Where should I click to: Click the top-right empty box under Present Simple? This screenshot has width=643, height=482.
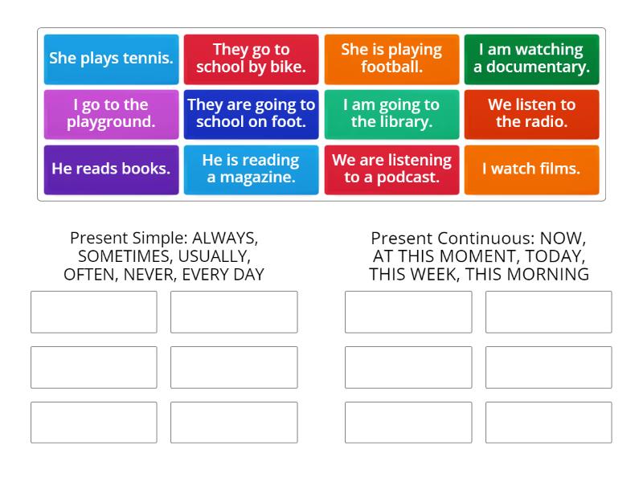coord(234,312)
